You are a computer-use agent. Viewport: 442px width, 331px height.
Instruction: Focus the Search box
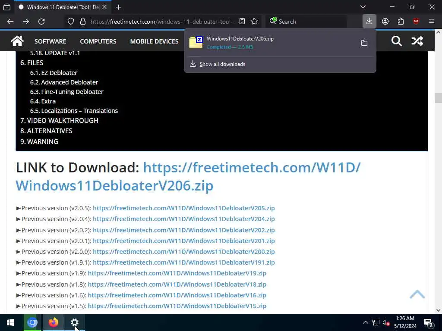pyautogui.click(x=306, y=22)
